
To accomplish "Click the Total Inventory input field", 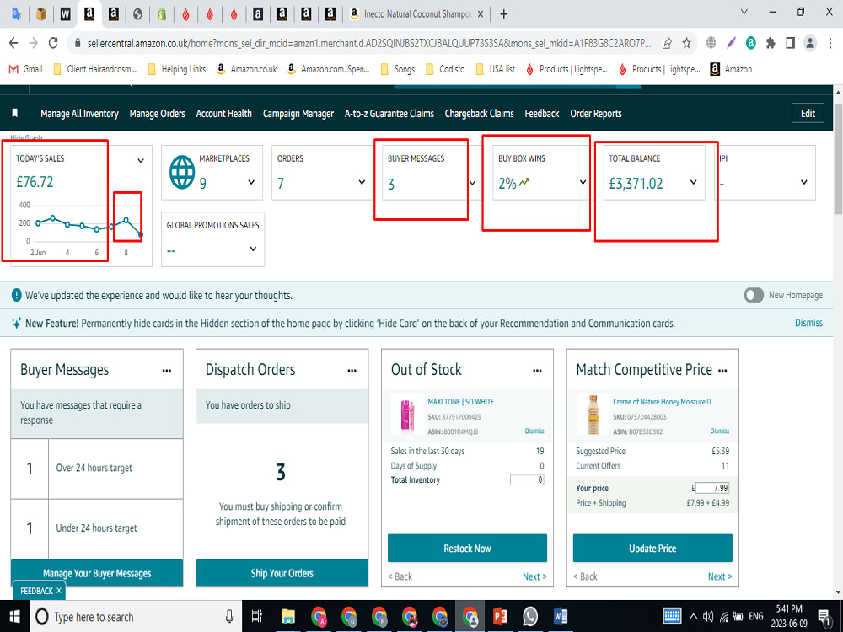I will pos(527,479).
